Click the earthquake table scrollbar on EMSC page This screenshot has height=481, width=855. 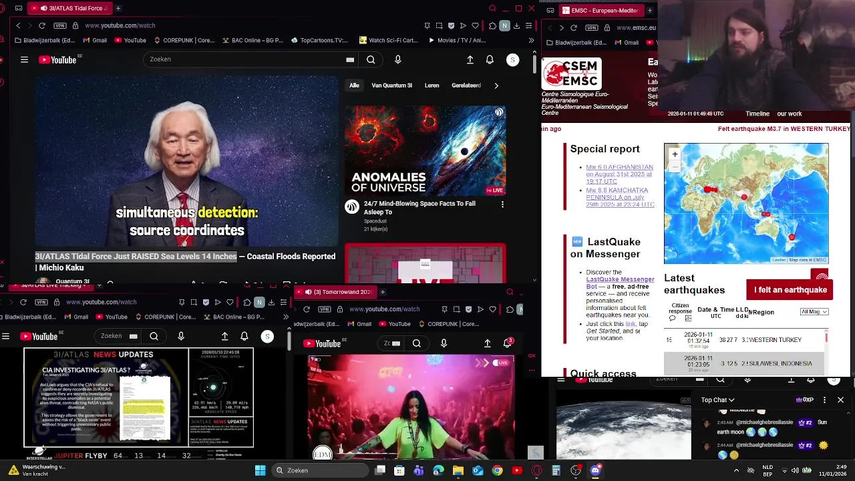click(x=826, y=338)
